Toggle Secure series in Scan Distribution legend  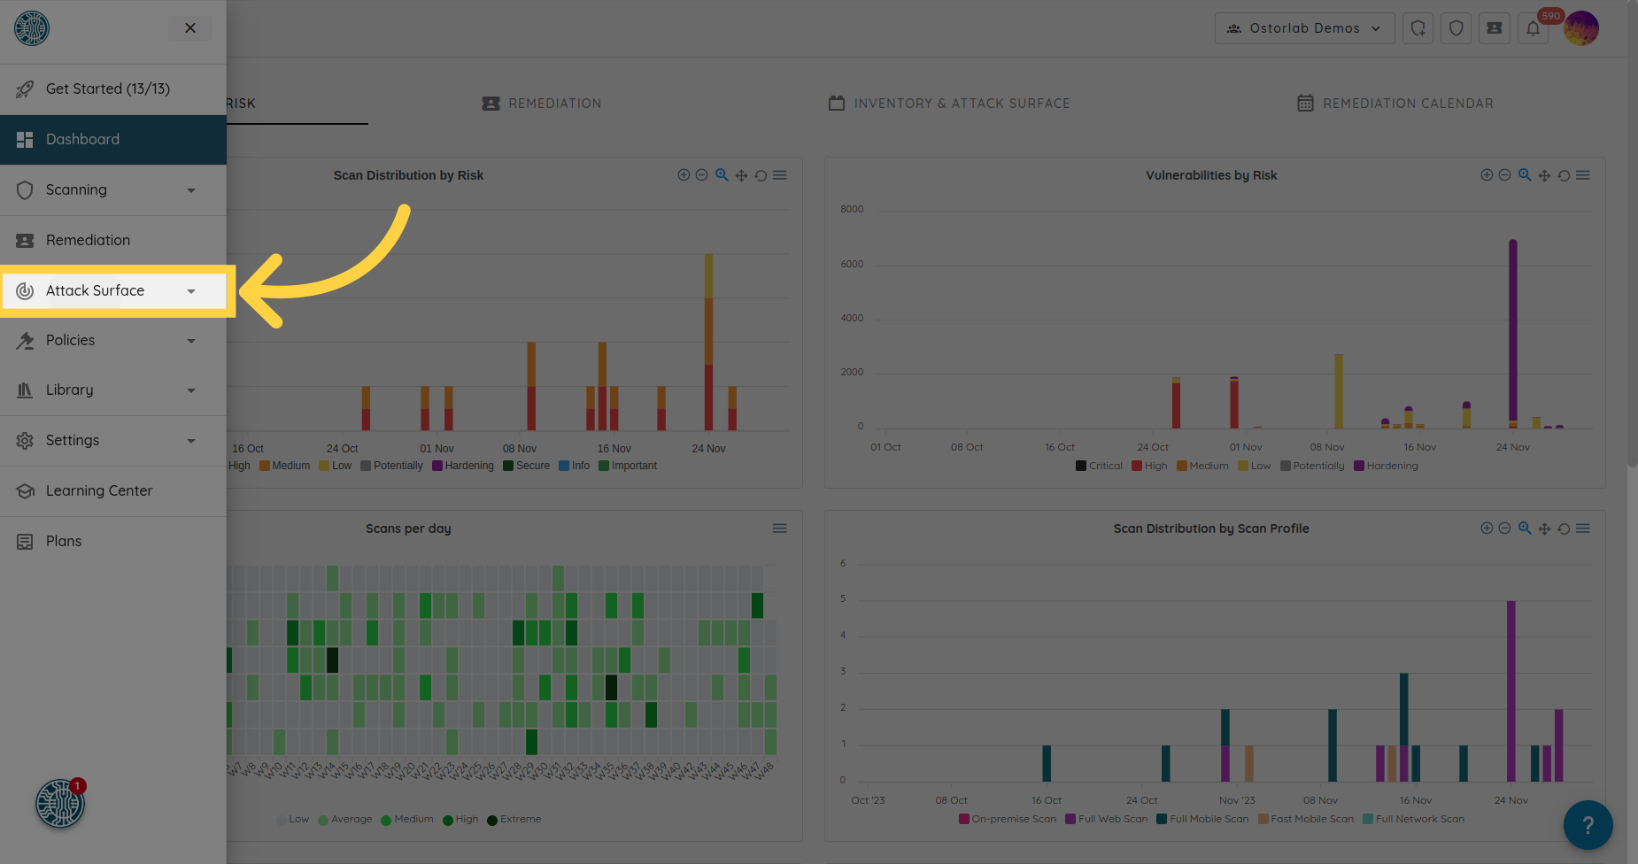[527, 466]
